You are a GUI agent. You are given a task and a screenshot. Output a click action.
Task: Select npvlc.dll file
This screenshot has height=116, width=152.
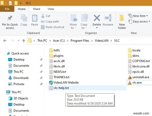click(x=136, y=72)
